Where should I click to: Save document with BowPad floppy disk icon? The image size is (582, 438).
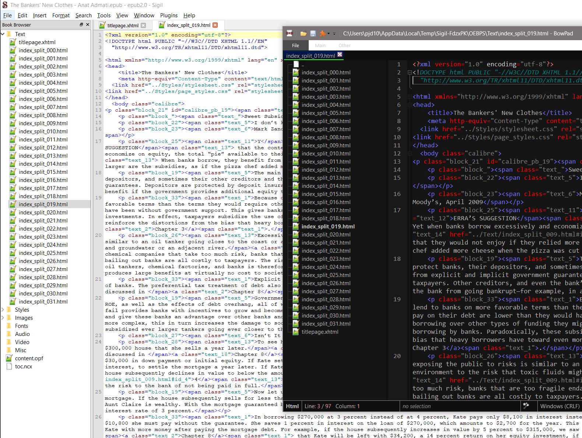point(313,34)
